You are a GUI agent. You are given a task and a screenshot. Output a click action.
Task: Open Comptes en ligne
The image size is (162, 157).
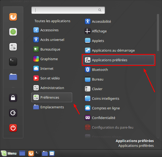click(x=118, y=108)
